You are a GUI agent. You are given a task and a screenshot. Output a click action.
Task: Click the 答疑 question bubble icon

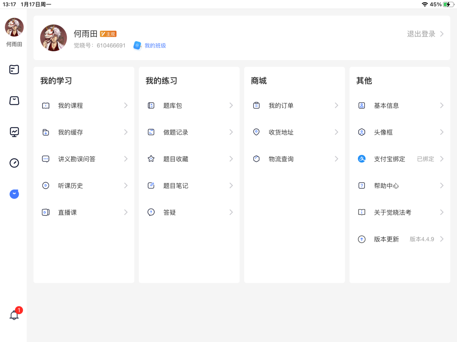[151, 212]
